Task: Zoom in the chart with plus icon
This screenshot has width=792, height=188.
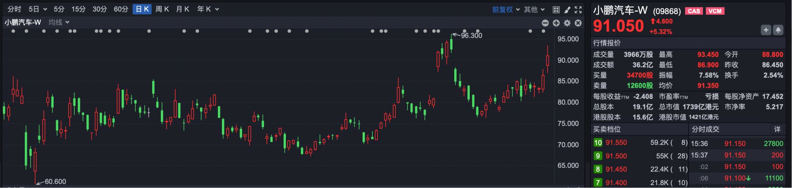Action: pos(556,23)
